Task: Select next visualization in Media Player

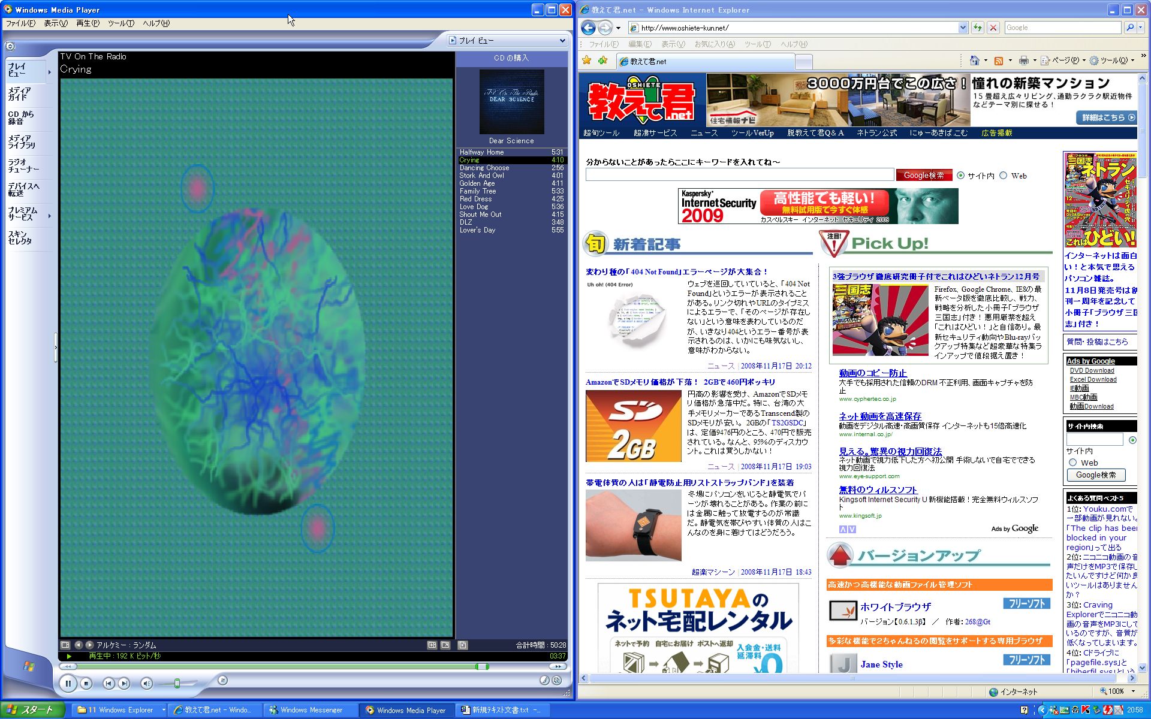Action: tap(89, 645)
